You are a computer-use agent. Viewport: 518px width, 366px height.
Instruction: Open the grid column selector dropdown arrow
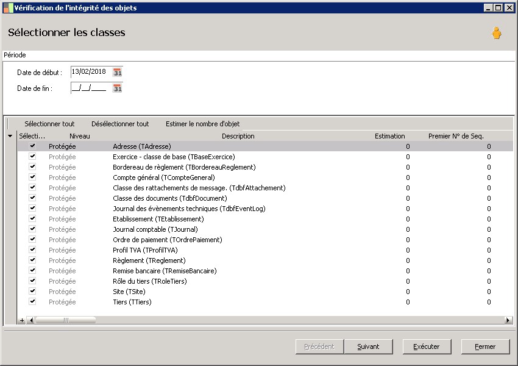click(x=10, y=136)
